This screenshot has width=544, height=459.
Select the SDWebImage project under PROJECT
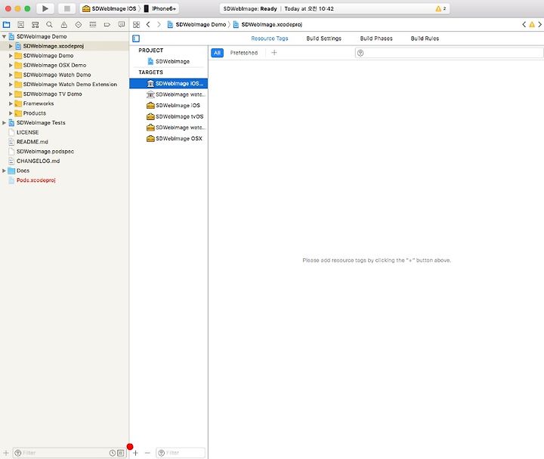point(168,61)
